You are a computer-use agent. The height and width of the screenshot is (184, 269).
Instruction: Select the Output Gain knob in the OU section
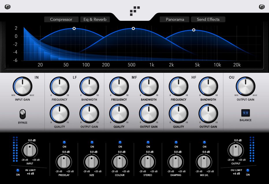pyautogui.click(x=245, y=86)
